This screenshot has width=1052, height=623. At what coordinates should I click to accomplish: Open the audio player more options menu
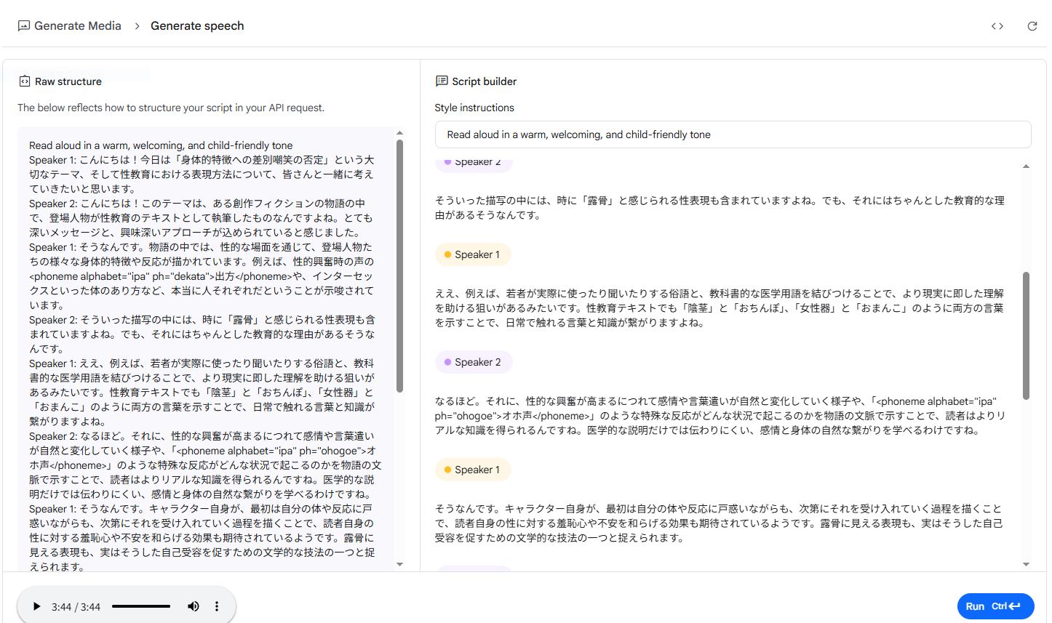point(217,606)
